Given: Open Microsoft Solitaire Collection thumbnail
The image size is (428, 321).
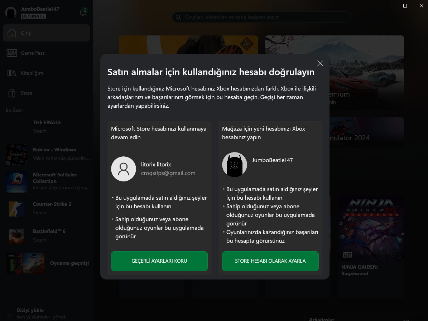Looking at the screenshot, I should 16,182.
